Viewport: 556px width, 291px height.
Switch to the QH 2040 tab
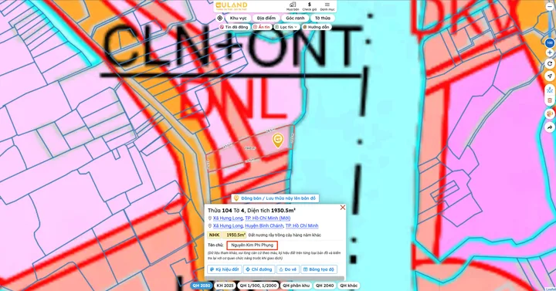324,286
